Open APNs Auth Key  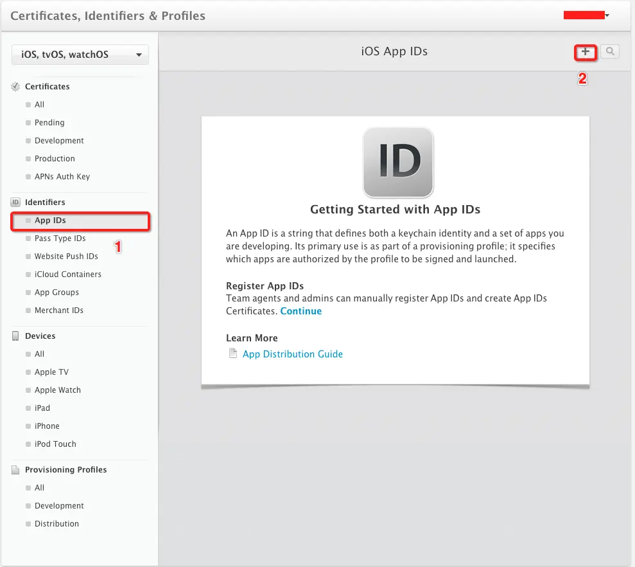tap(62, 176)
